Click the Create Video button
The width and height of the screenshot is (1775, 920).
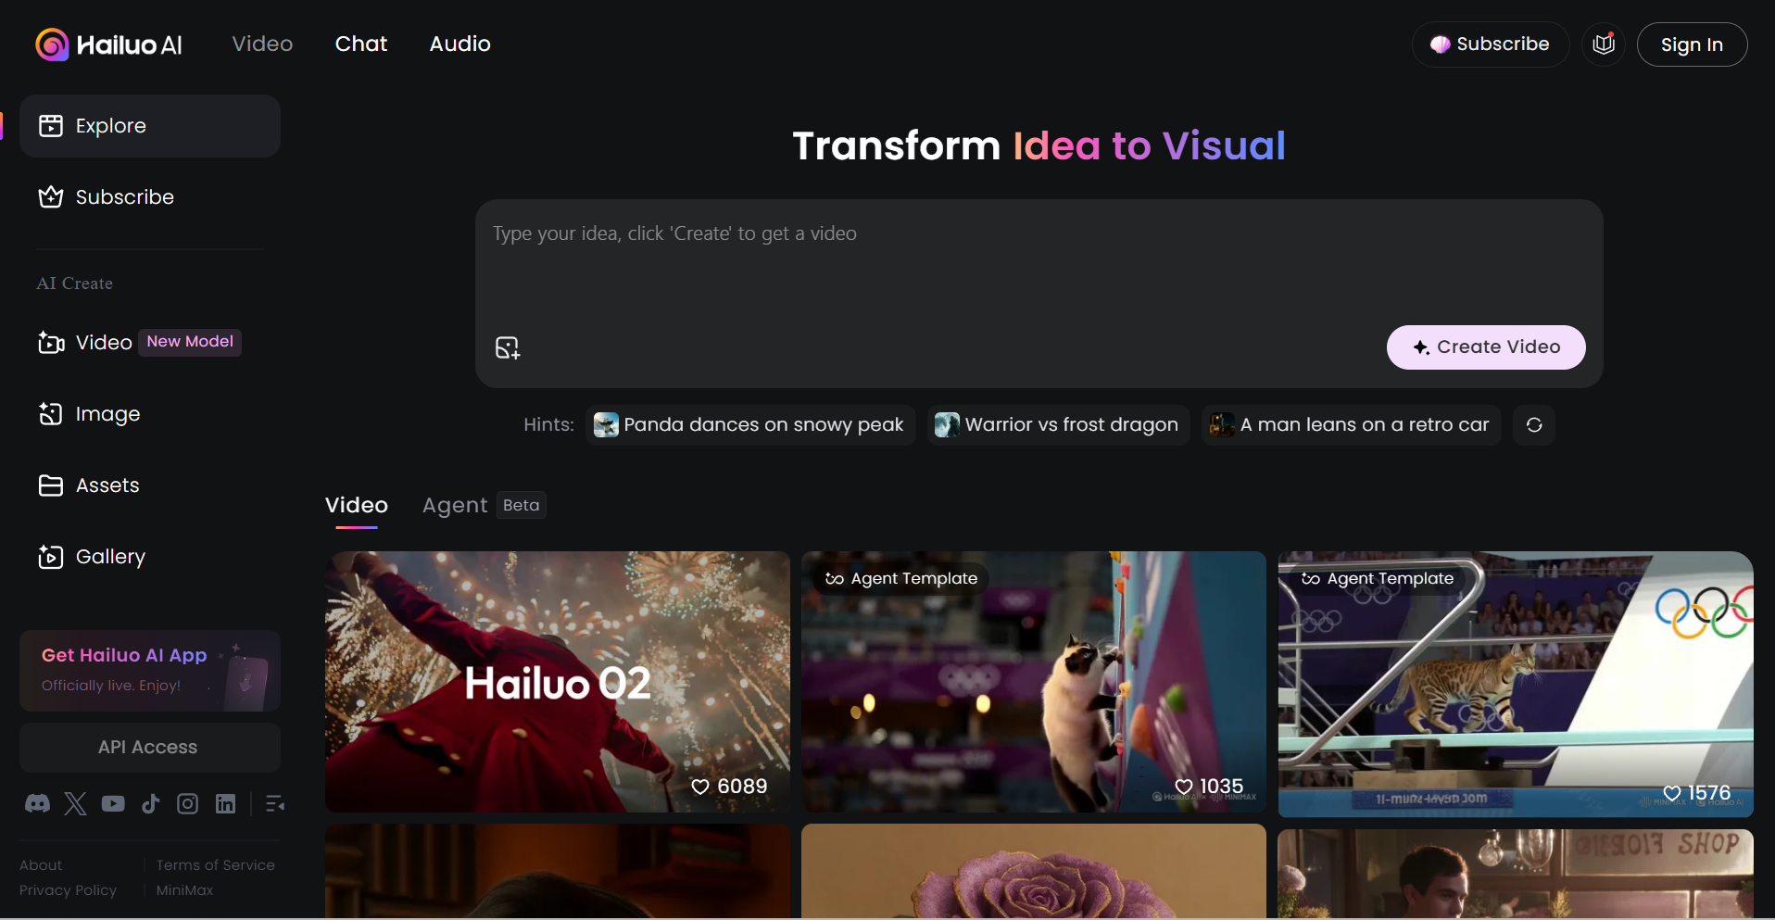pyautogui.click(x=1486, y=347)
